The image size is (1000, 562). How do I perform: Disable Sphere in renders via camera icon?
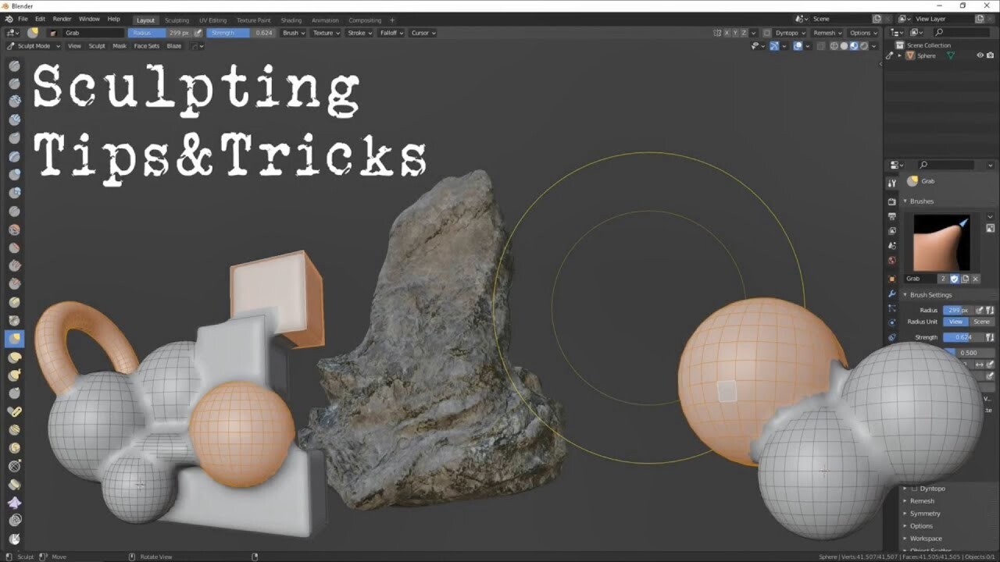pos(991,55)
